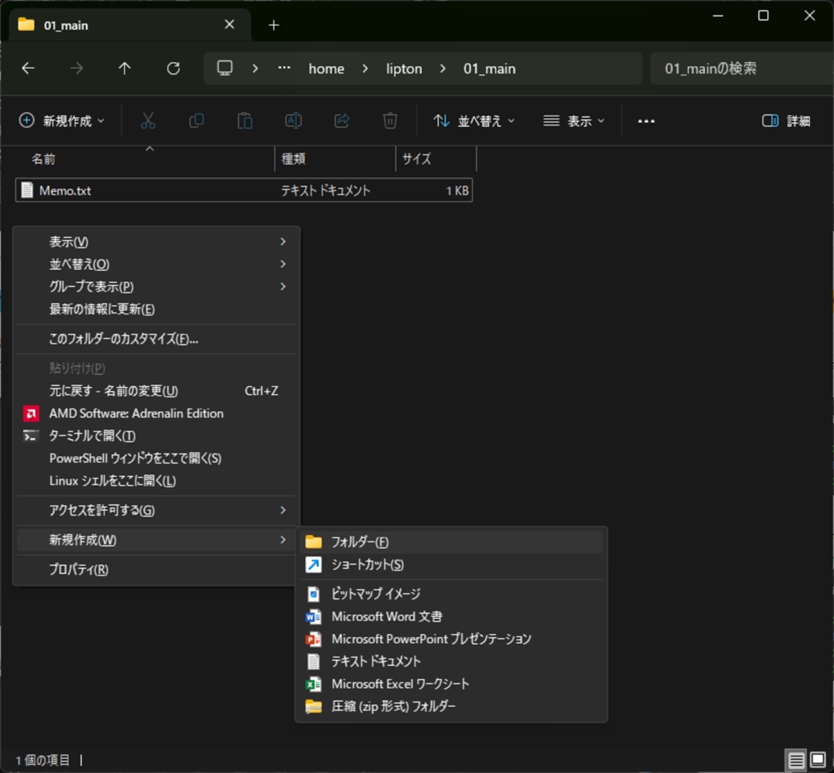834x773 pixels.
Task: Create a Microsoft Excel ワークシート
Action: 451,684
